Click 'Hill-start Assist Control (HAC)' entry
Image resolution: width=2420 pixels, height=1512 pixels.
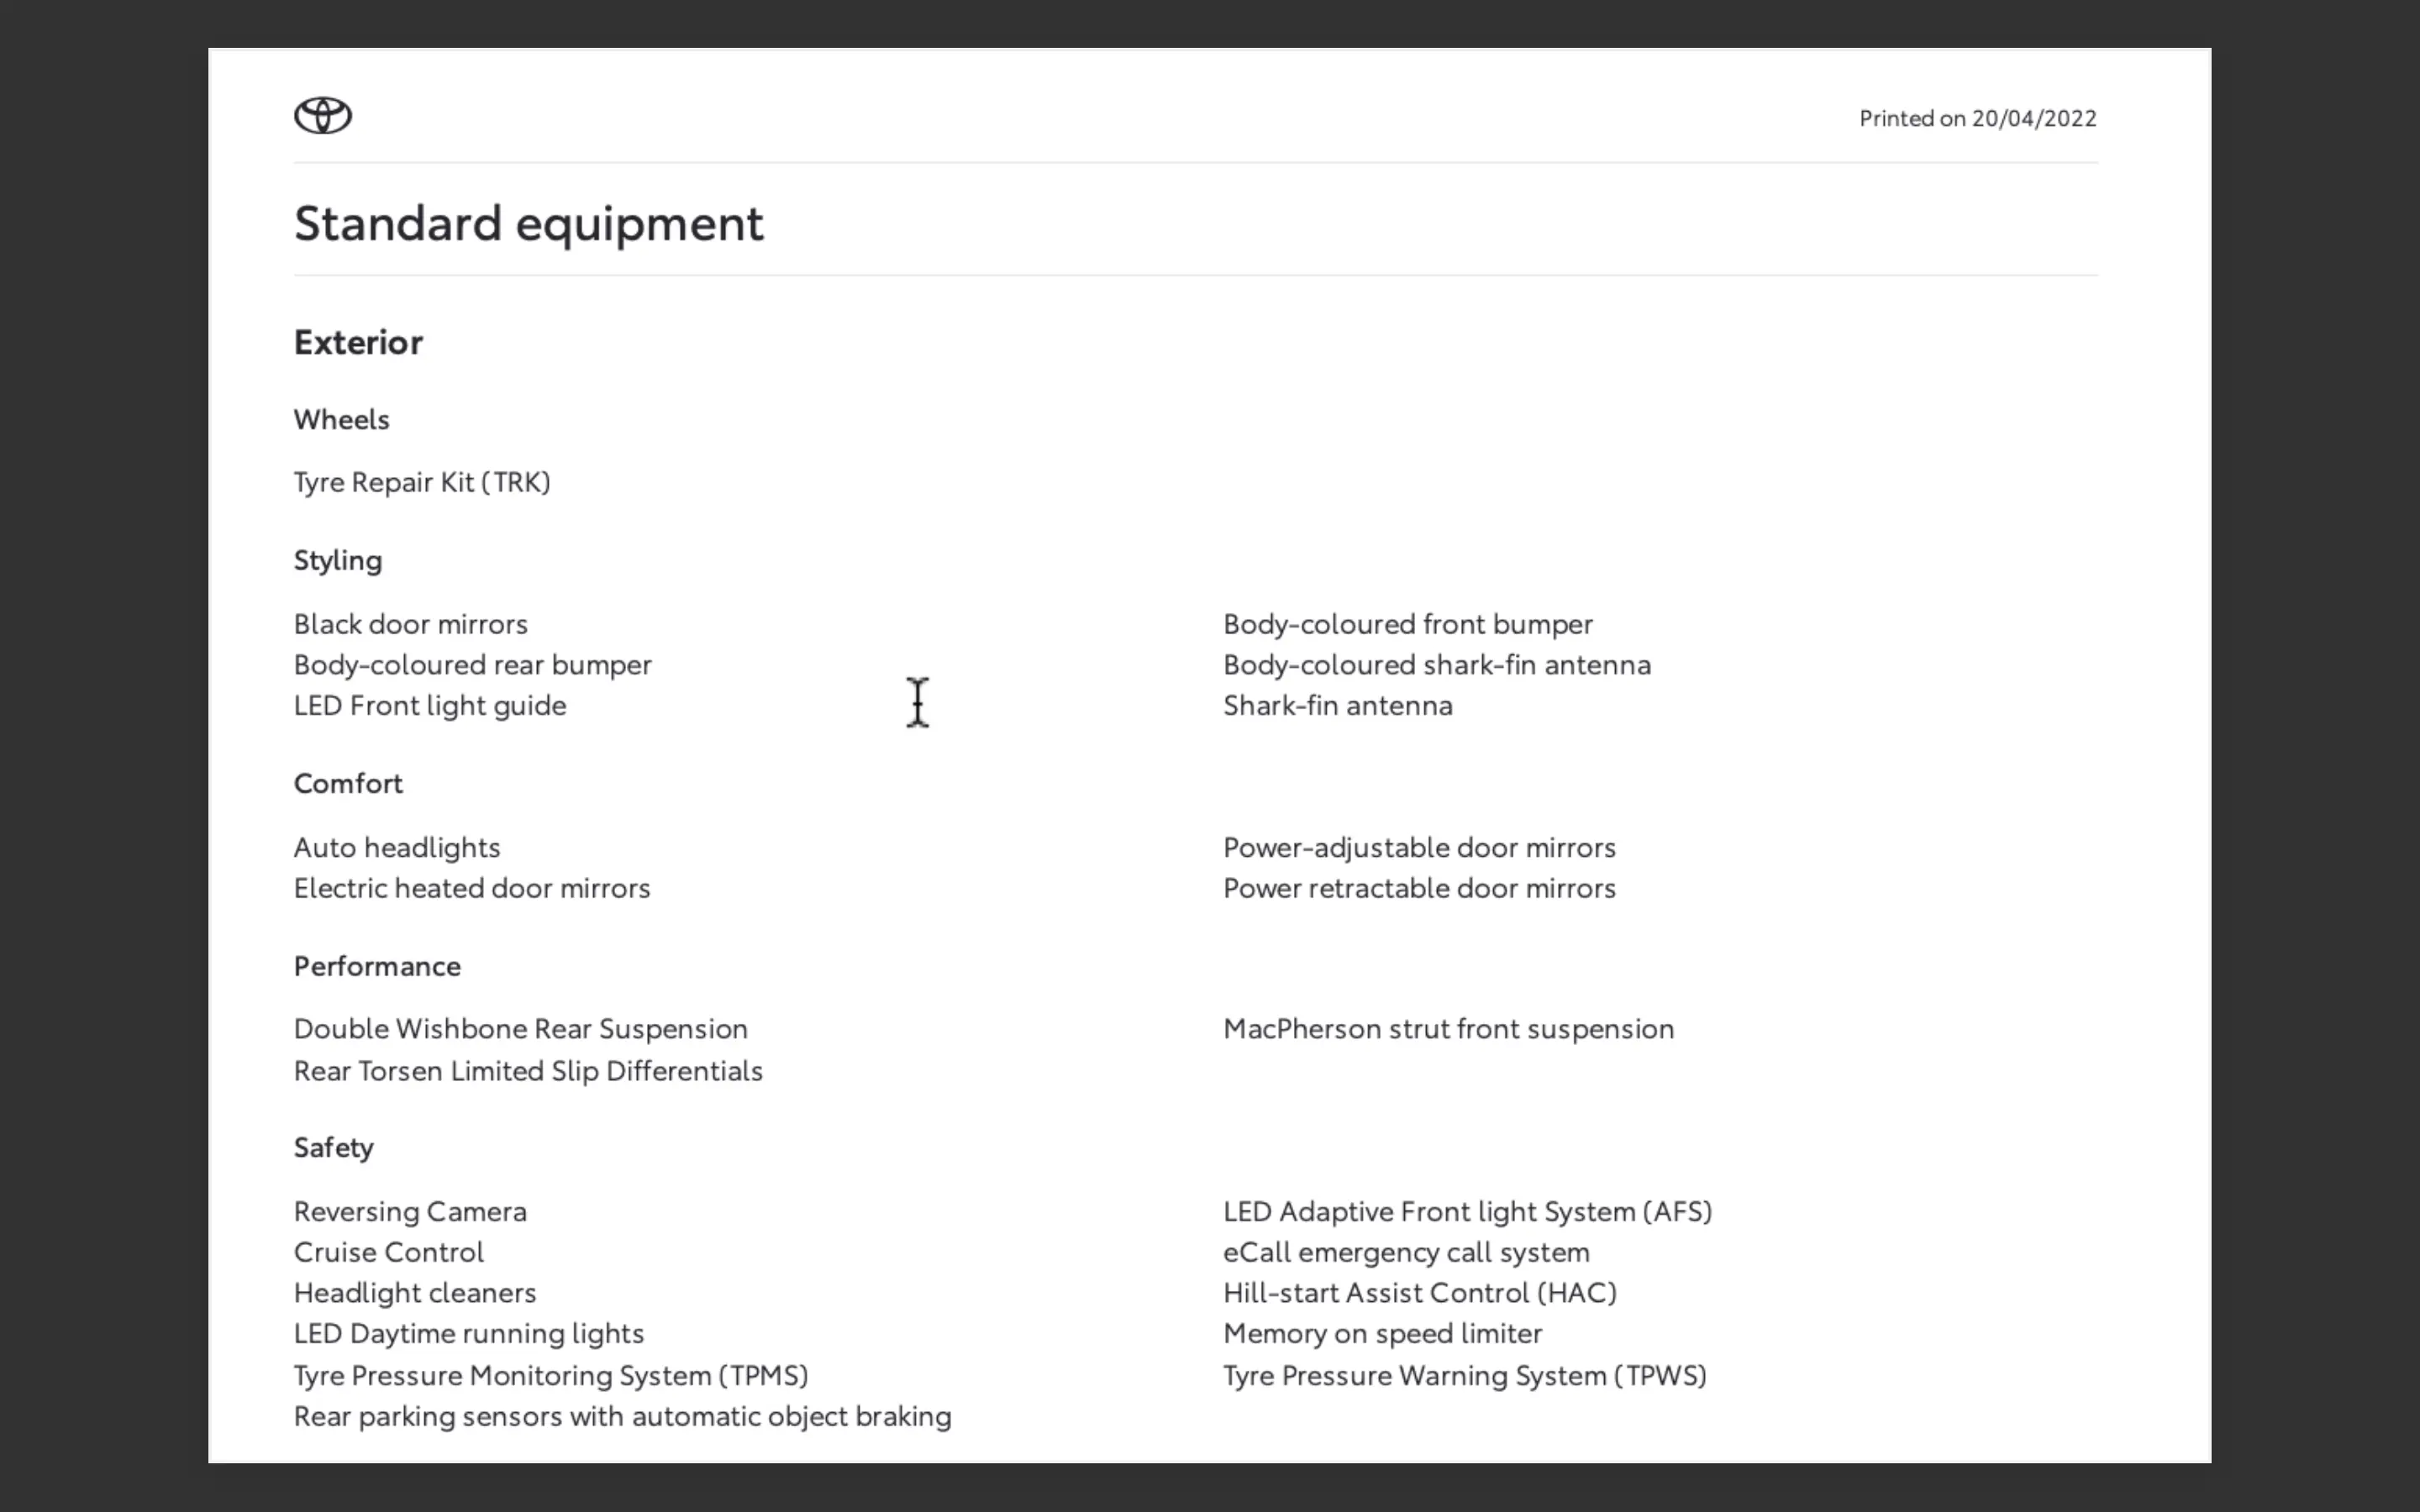[x=1421, y=1294]
